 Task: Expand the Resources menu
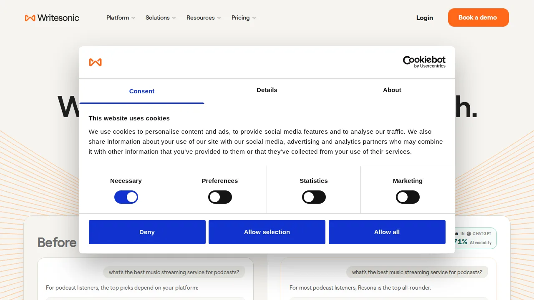click(x=204, y=17)
